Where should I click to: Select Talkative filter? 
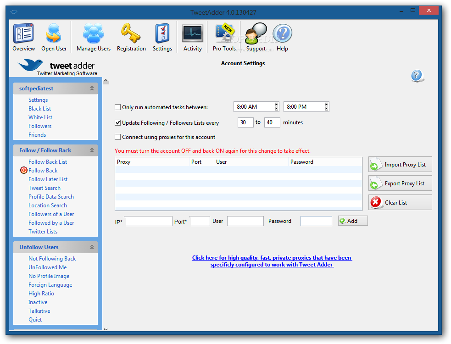[39, 311]
